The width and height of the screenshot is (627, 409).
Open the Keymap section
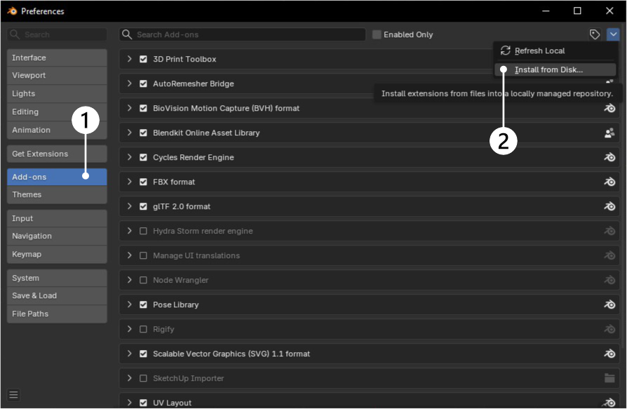click(57, 254)
